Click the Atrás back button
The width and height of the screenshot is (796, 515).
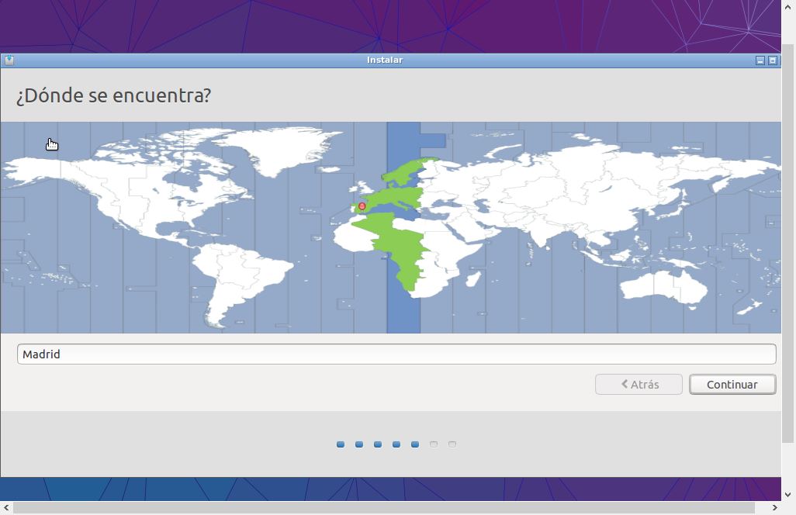pos(639,385)
